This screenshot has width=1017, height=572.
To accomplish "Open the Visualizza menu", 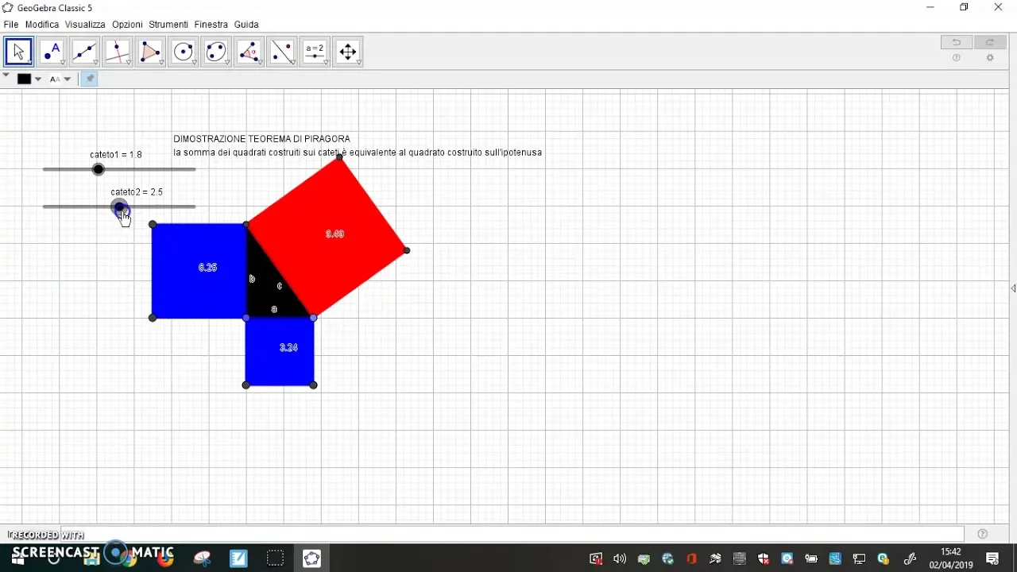I will click(85, 25).
